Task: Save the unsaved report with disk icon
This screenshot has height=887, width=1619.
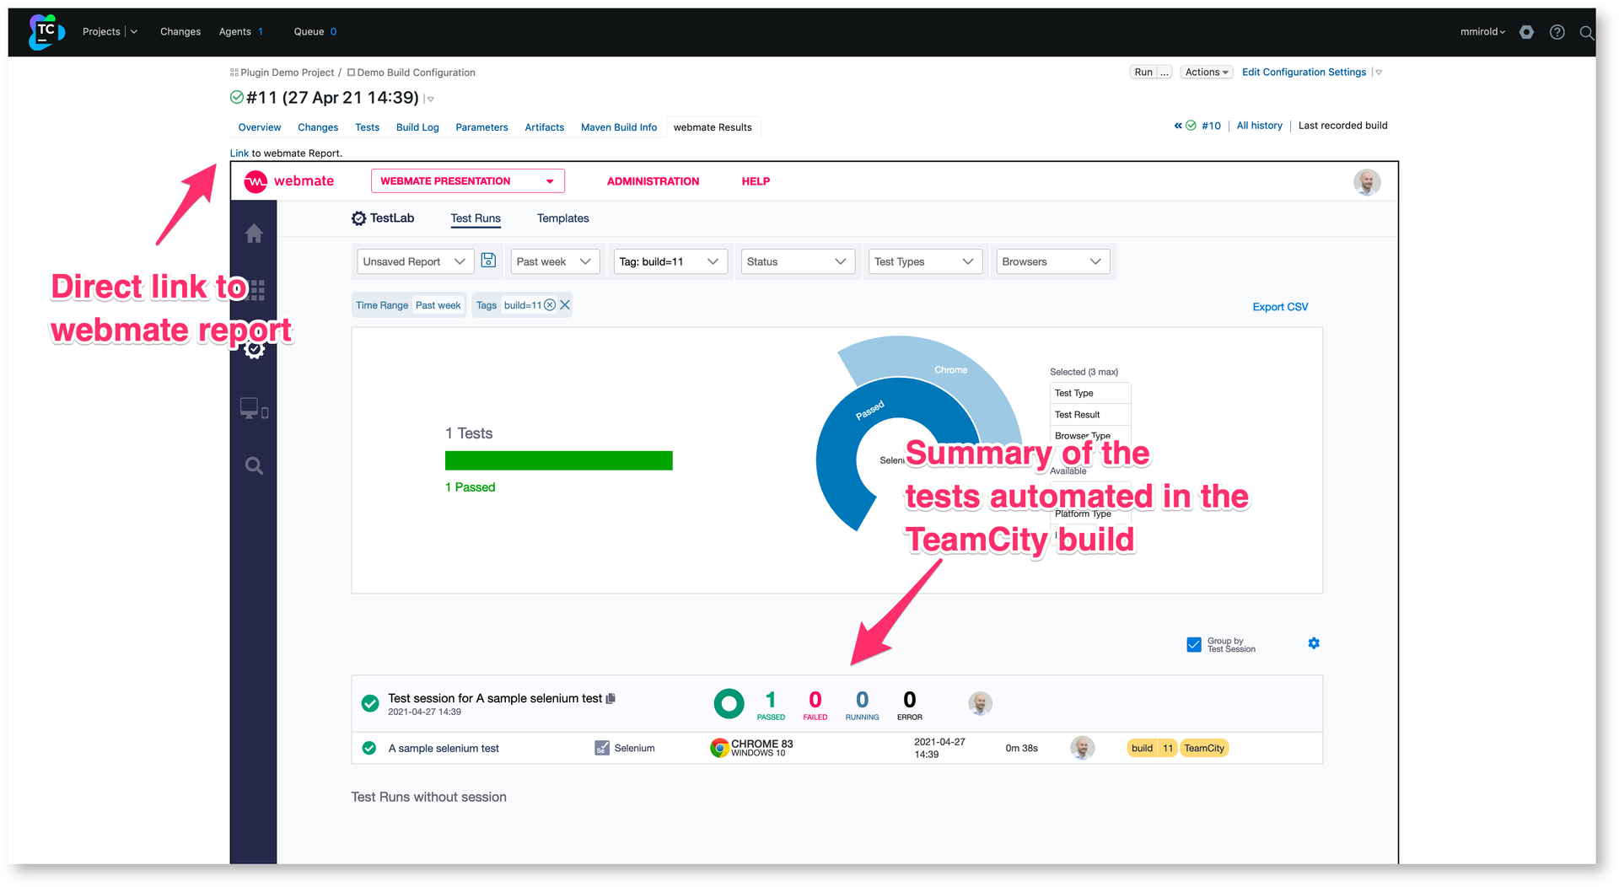Action: 488,261
